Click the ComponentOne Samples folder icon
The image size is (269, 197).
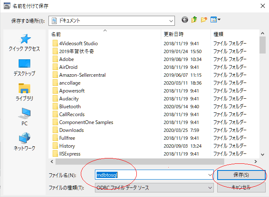[x=55, y=122]
